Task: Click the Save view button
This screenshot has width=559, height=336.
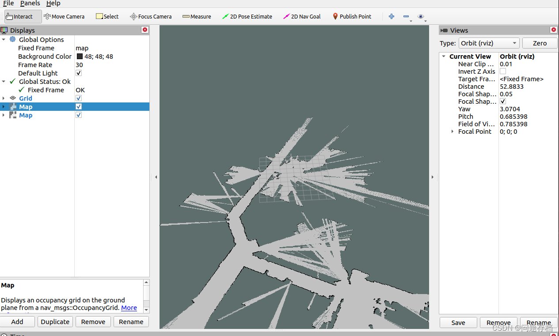Action: tap(458, 323)
